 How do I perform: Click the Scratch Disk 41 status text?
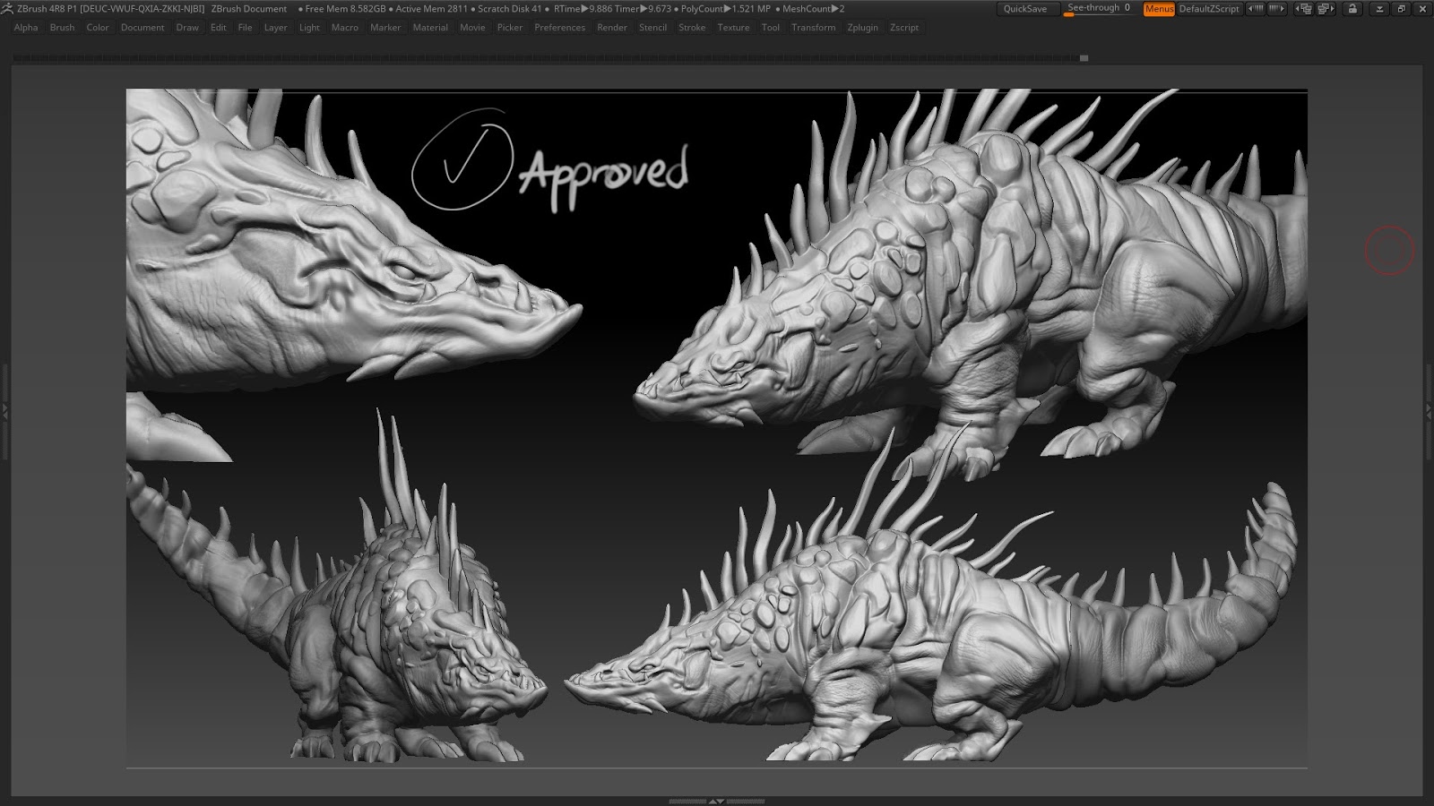510,9
